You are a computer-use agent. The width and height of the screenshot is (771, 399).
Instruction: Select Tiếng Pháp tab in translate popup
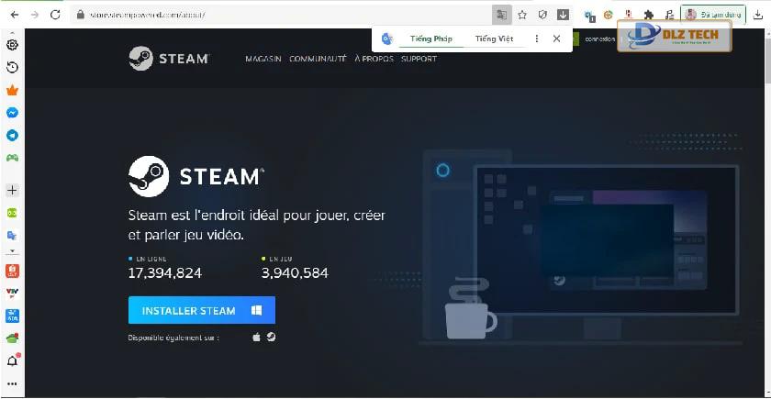[431, 39]
